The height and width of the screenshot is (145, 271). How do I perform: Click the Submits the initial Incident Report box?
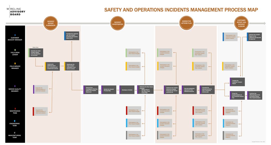click(36, 53)
